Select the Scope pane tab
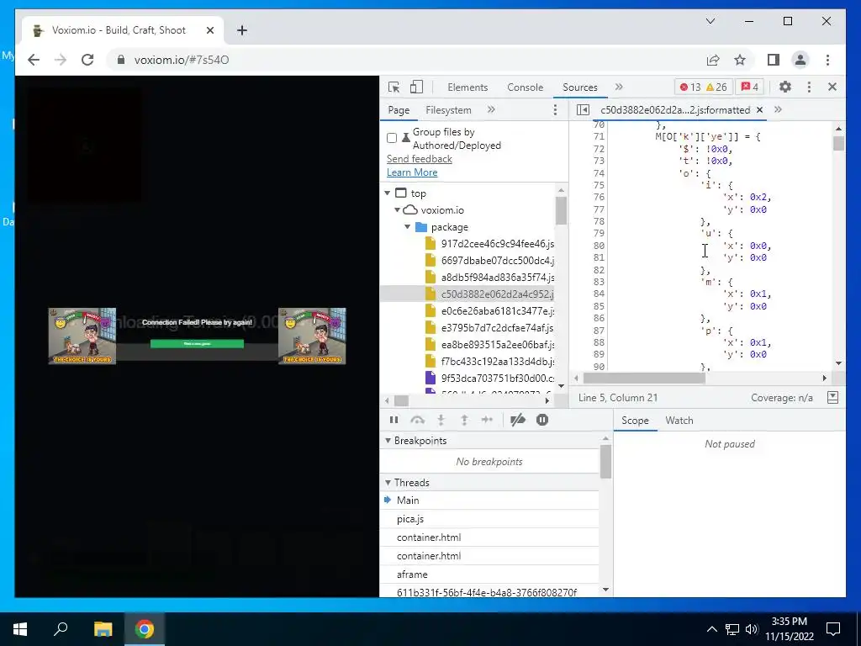Screen dimensions: 861x646 click(635, 421)
